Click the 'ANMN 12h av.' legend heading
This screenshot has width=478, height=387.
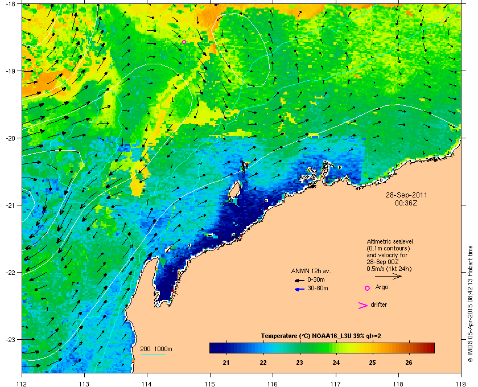311,271
